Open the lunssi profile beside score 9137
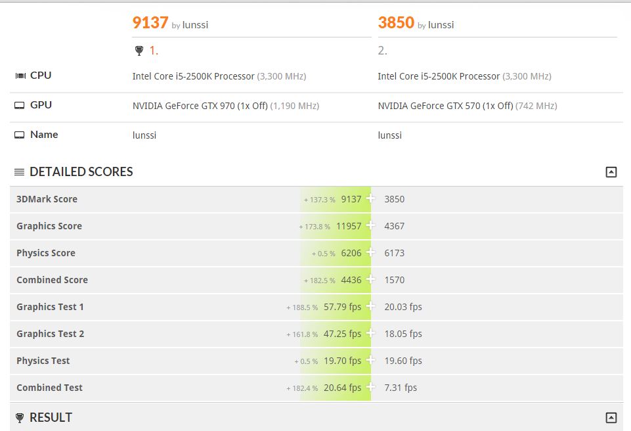This screenshot has height=431, width=631. pos(196,25)
